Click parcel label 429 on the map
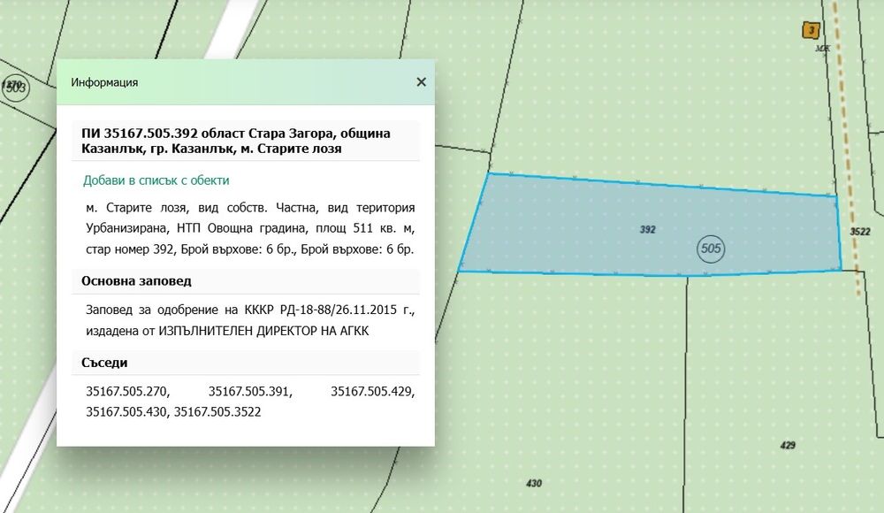The image size is (884, 513). pos(788,445)
